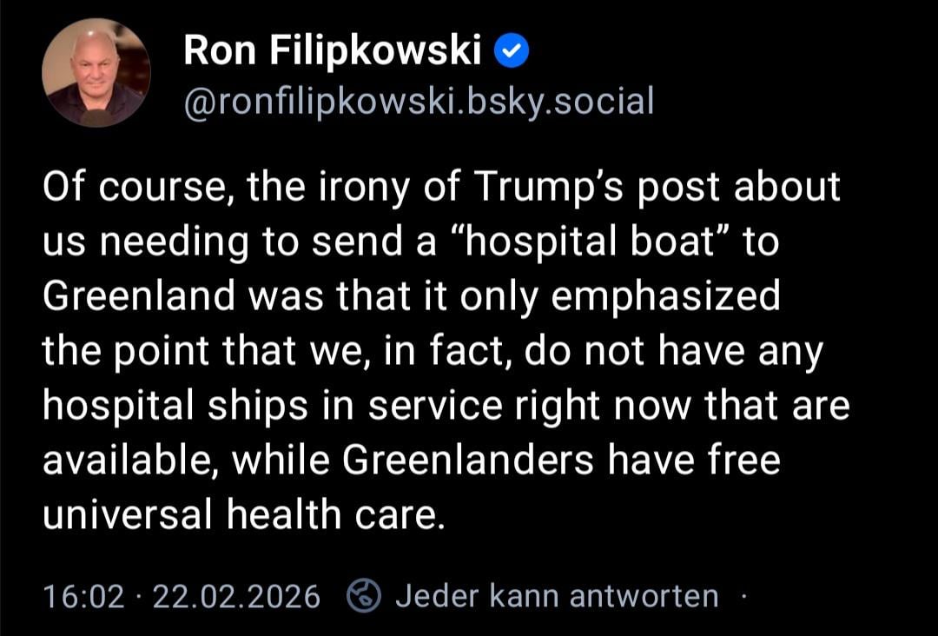Click the word "emphasized" in the post
Image resolution: width=938 pixels, height=636 pixels.
[x=666, y=297]
